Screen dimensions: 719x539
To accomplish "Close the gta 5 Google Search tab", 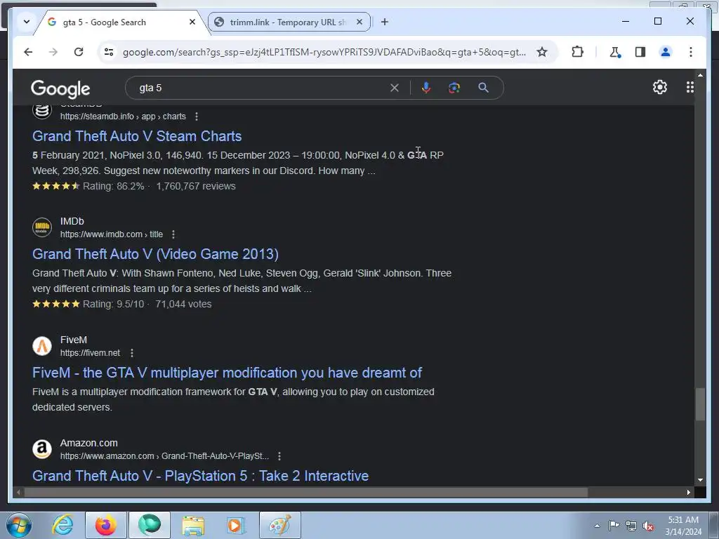I will (192, 22).
